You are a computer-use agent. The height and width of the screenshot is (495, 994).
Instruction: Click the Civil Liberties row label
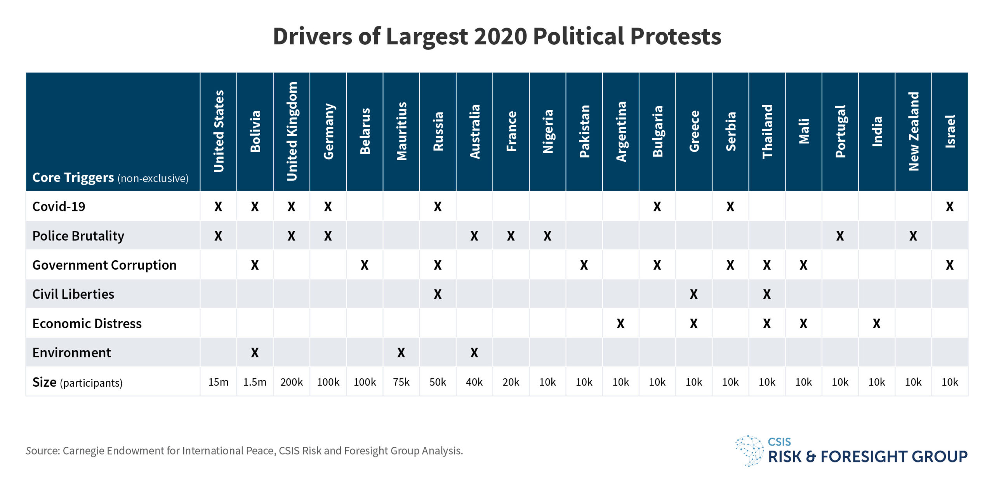73,294
